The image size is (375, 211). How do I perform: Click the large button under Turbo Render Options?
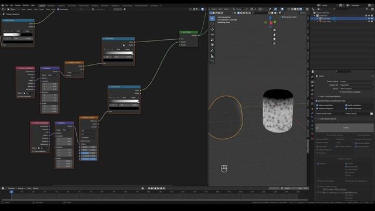tap(345, 128)
